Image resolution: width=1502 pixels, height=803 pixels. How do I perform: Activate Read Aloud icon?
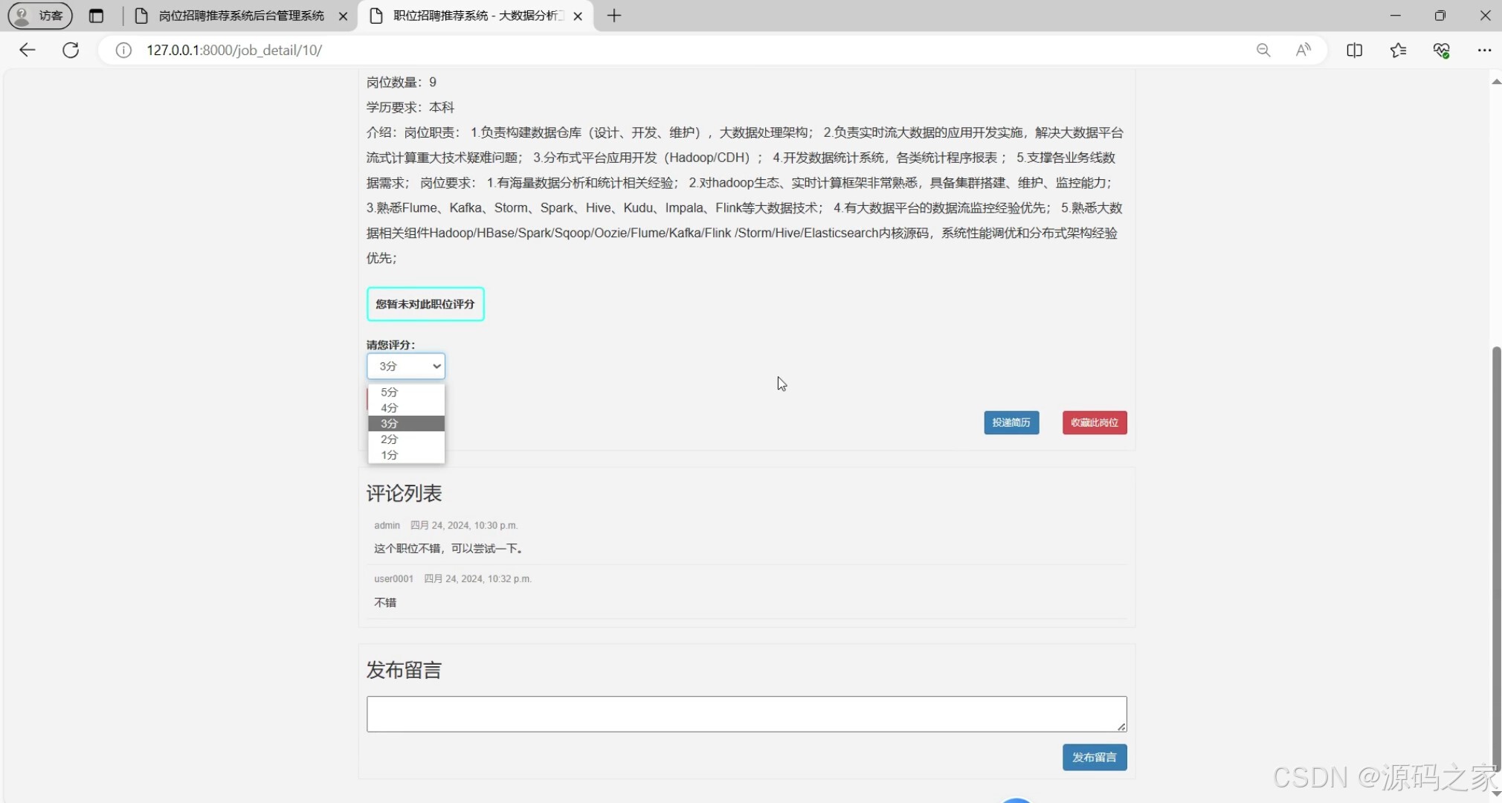(1303, 50)
